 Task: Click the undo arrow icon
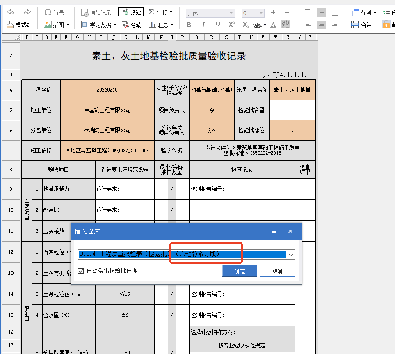click(11, 12)
